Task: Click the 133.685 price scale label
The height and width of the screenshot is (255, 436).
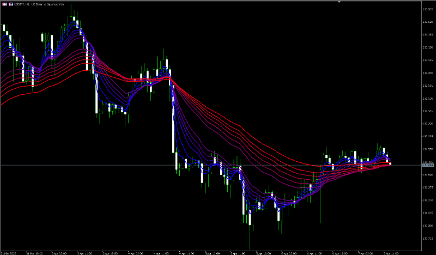Action: click(x=428, y=9)
